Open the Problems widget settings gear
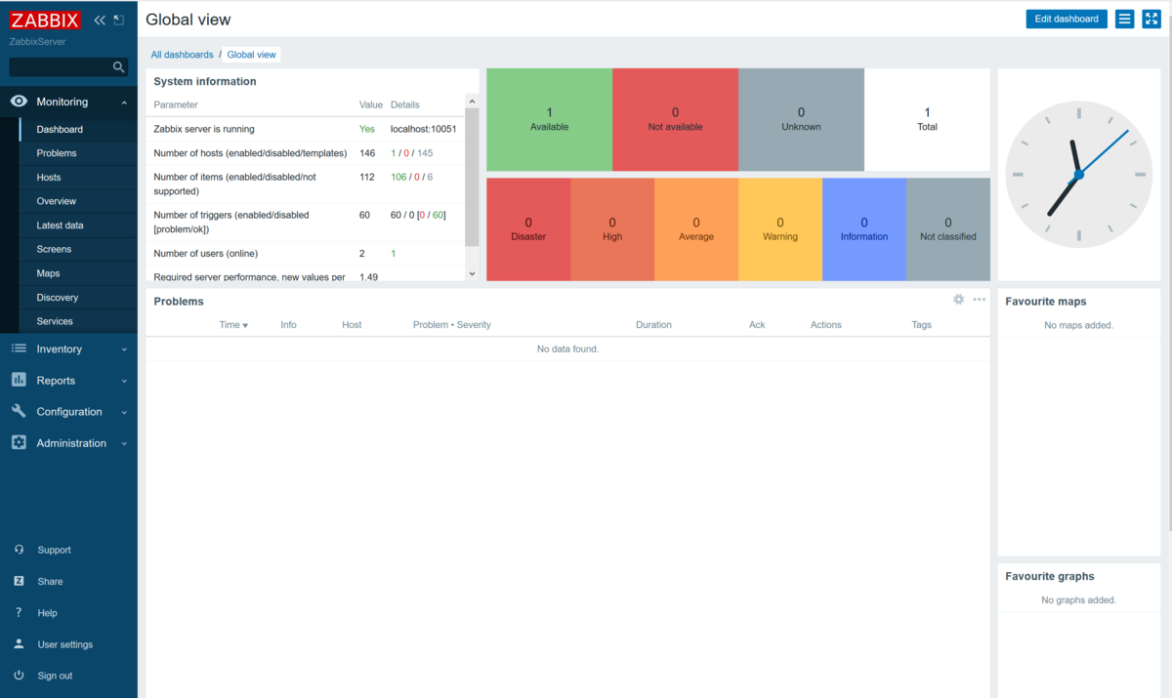The image size is (1172, 698). coord(958,300)
